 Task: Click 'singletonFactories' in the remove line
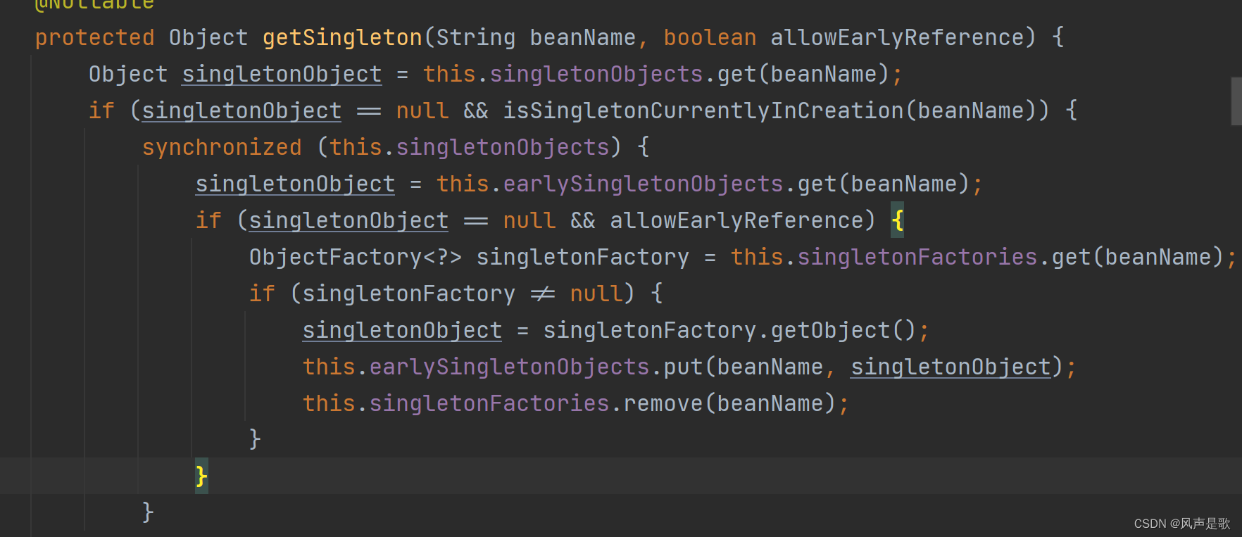489,403
